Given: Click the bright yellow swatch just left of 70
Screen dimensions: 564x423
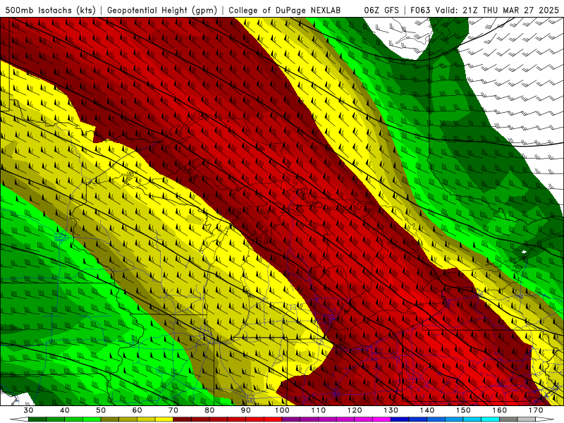Looking at the screenshot, I should 164,419.
